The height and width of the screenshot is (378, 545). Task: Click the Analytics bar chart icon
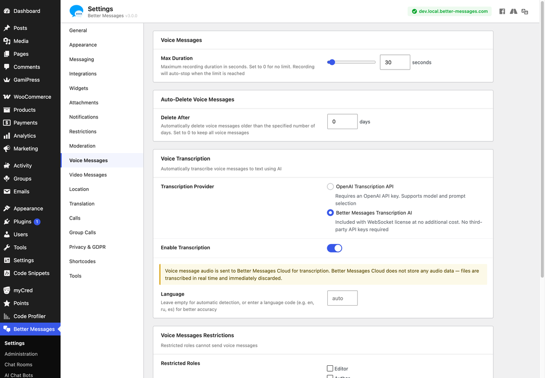click(x=6, y=136)
